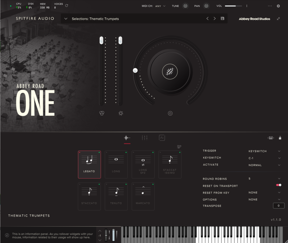The image size is (288, 243).
Task: Click the Dynamics slider handle
Action: (120, 40)
